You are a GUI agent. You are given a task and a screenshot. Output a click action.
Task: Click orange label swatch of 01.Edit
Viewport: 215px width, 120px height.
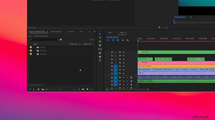(31, 47)
